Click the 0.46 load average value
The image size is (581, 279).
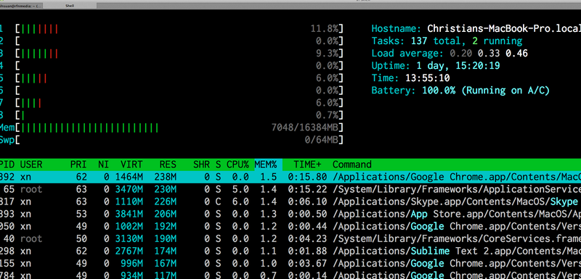point(516,54)
